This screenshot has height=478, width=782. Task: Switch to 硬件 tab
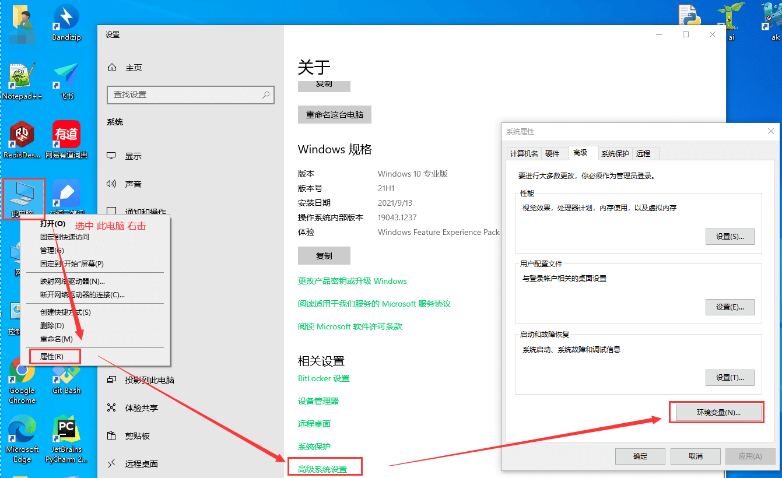coord(552,153)
